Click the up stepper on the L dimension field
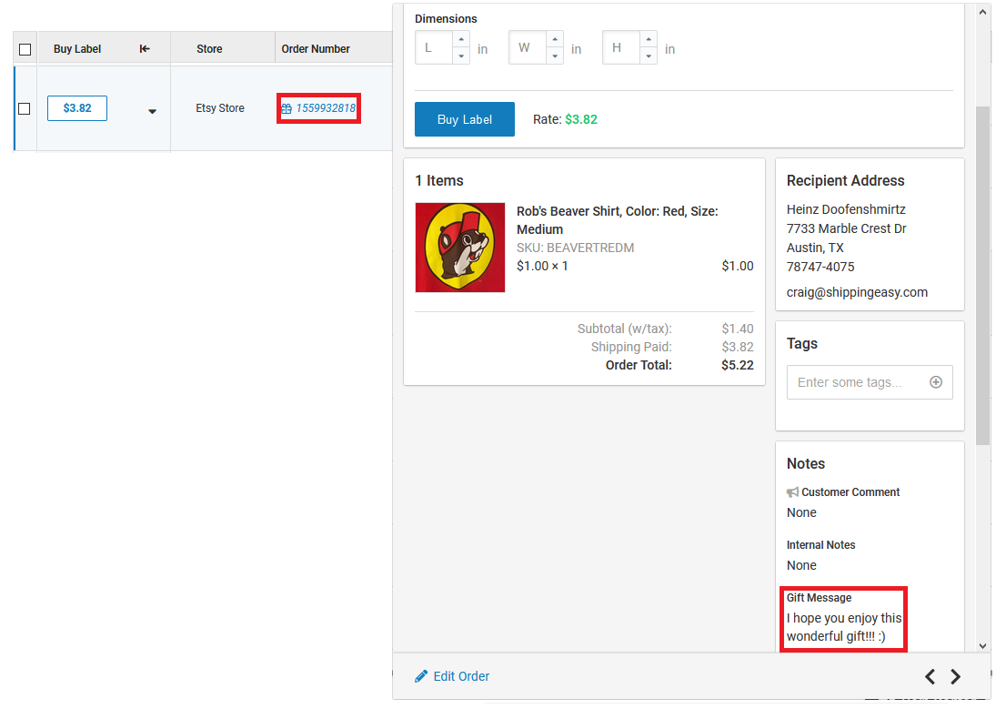 click(461, 39)
